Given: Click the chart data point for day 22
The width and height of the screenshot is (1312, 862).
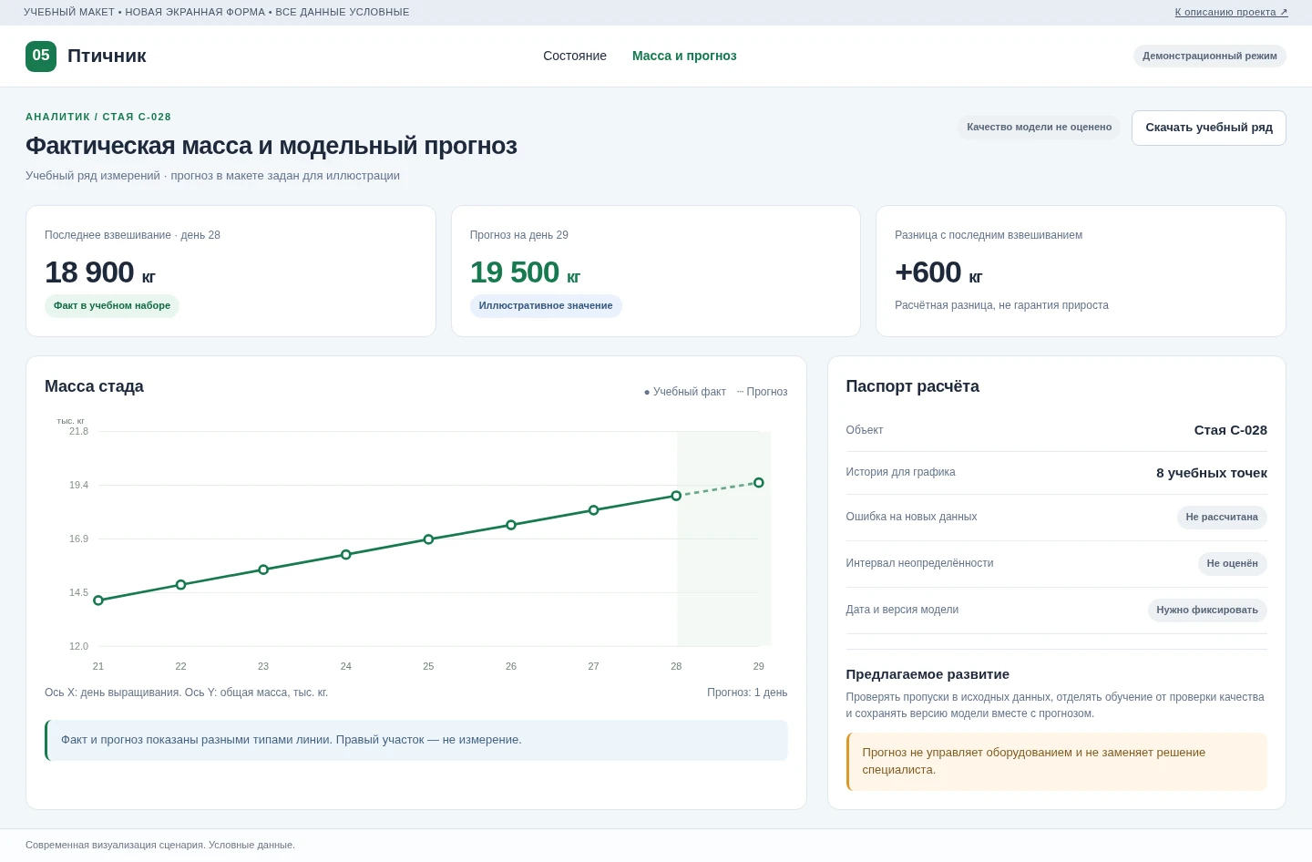Looking at the screenshot, I should pos(181,585).
